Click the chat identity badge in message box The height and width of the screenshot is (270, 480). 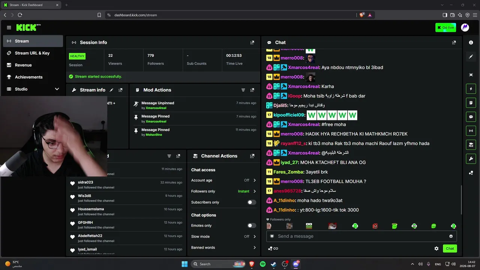pyautogui.click(x=272, y=236)
